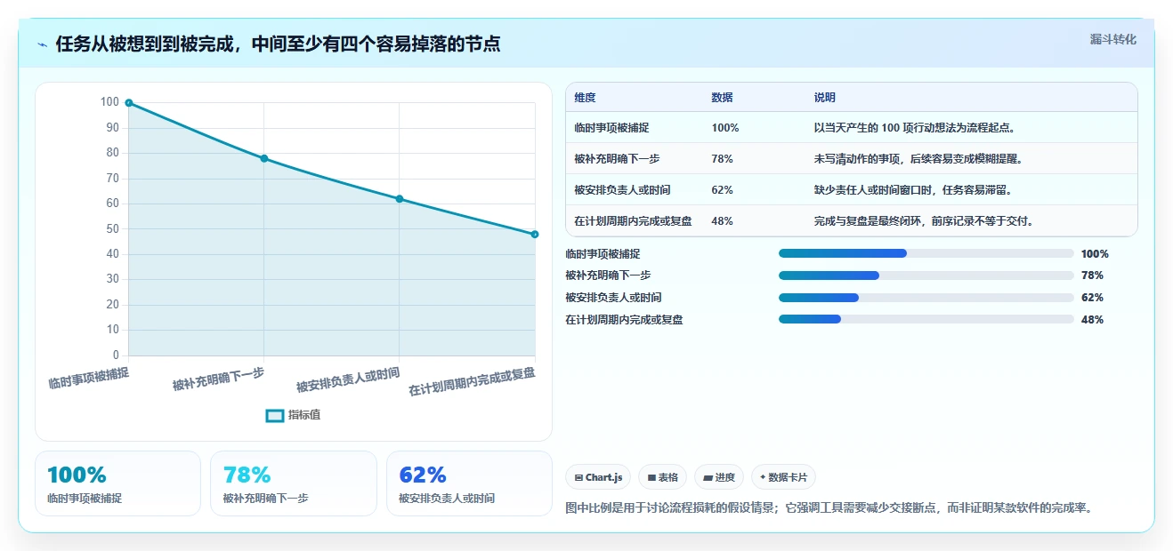Click the 指标值 legend color box
Image resolution: width=1173 pixels, height=551 pixels.
coord(275,415)
